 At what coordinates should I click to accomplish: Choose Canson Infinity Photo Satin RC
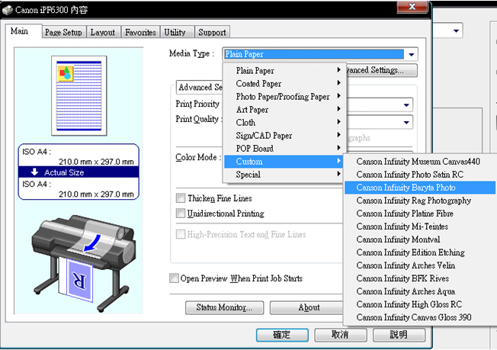(420, 175)
